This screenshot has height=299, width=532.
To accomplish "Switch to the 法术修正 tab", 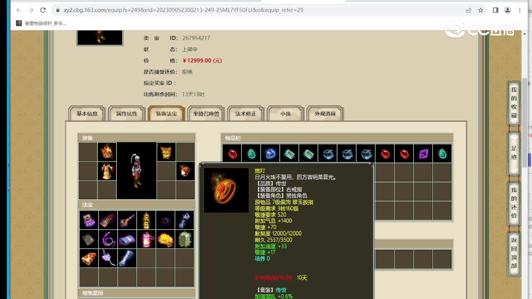I will (246, 113).
